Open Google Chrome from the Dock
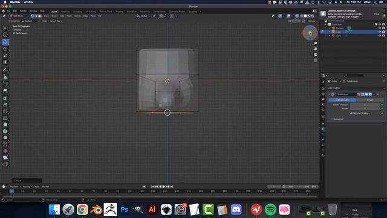The image size is (387, 218). coord(82,210)
